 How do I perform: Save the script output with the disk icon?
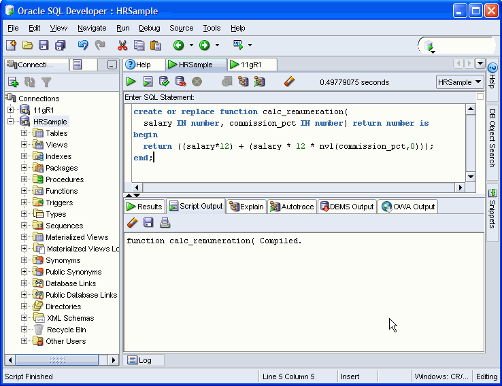148,222
